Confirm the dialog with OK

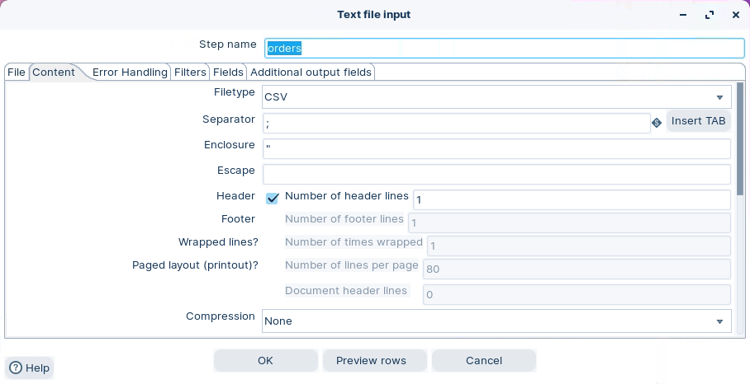(265, 361)
